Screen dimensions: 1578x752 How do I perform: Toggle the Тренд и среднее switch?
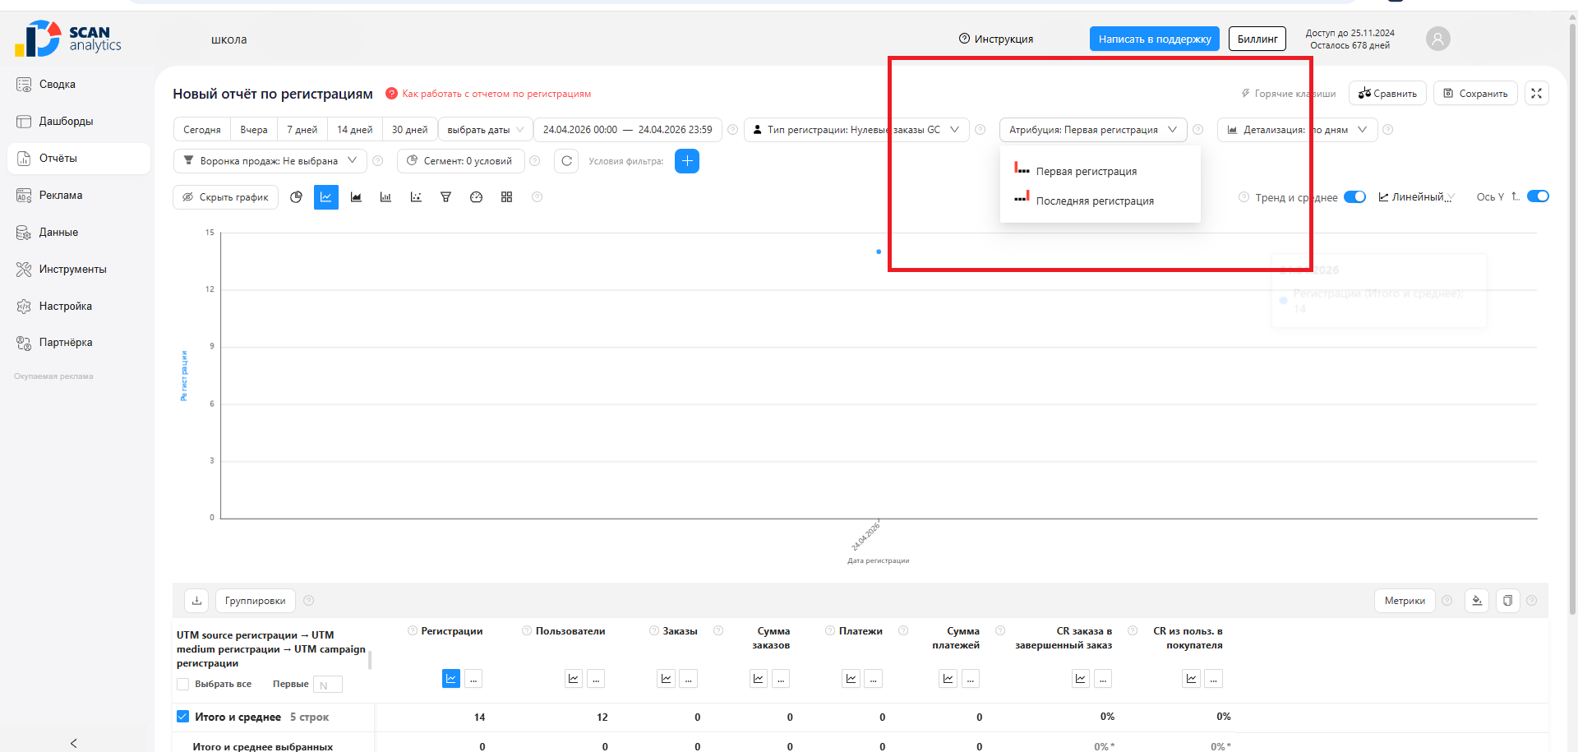tap(1354, 196)
